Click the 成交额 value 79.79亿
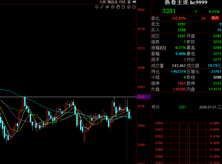This screenshot has width=222, height=164. click(x=215, y=66)
